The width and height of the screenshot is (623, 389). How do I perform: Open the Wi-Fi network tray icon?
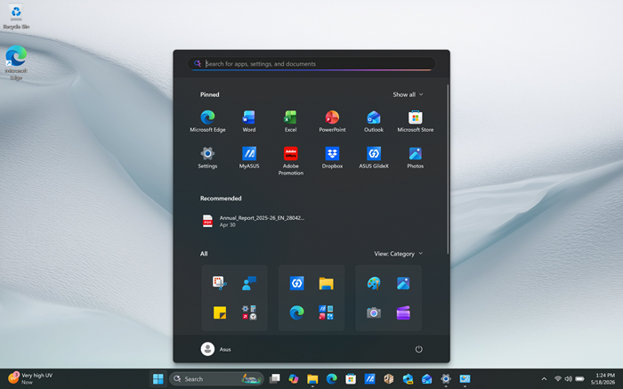point(558,378)
